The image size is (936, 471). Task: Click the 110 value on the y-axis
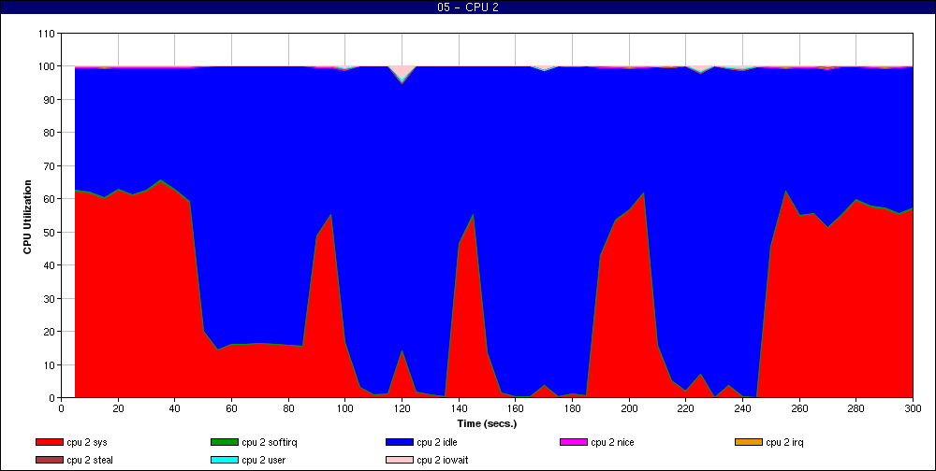[x=48, y=34]
